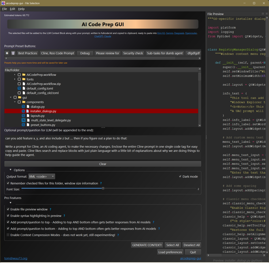Open the Output format XML dropdown
This screenshot has width=269, height=269.
pos(42,177)
